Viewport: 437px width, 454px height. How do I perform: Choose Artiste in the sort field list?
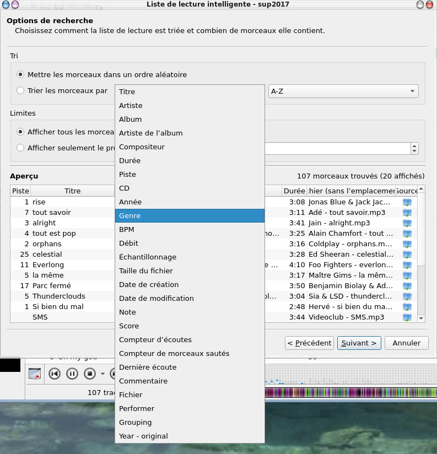190,105
